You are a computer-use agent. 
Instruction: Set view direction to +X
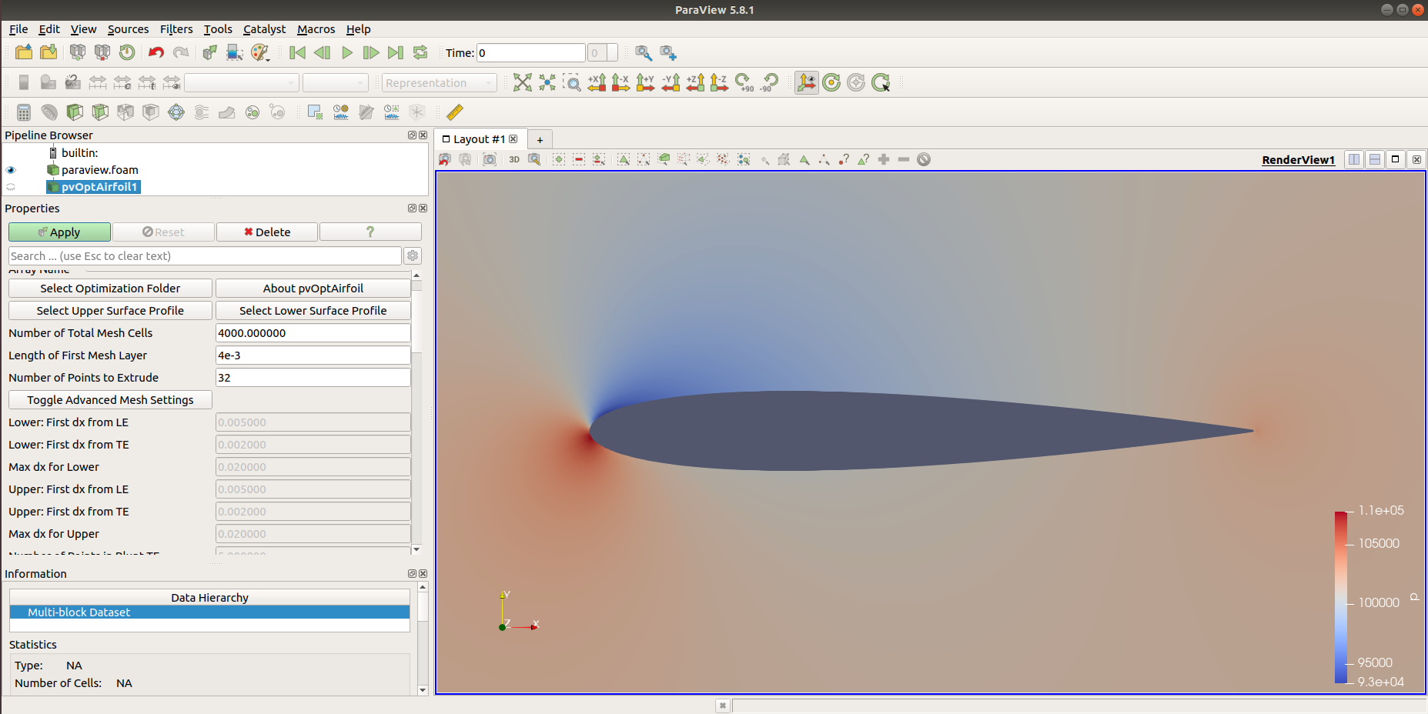(x=597, y=82)
